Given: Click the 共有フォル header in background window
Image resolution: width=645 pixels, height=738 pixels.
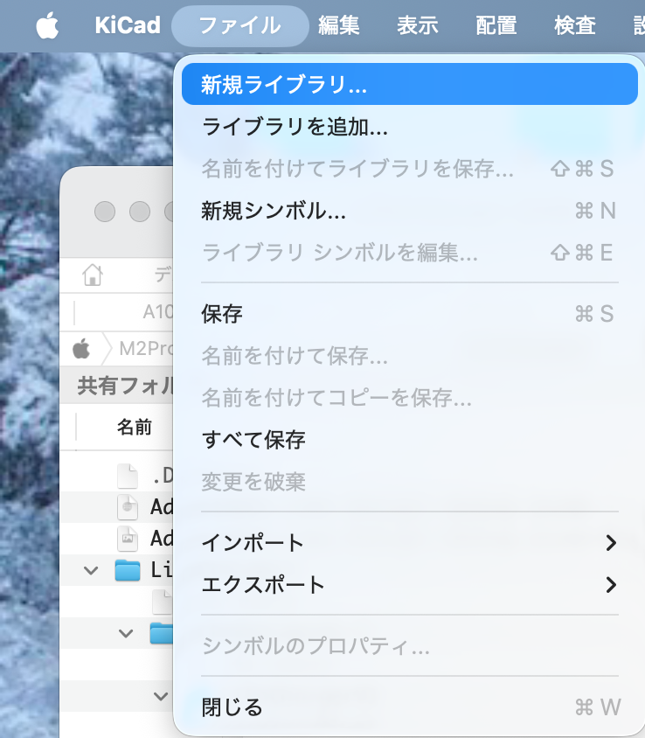Looking at the screenshot, I should [125, 386].
